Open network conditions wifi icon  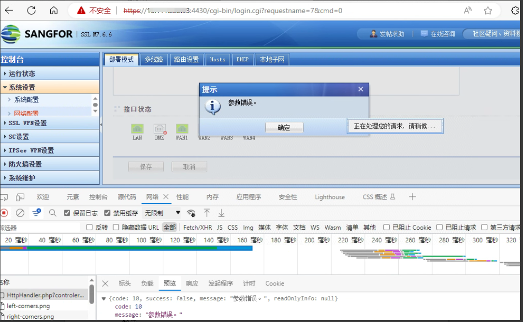point(191,213)
